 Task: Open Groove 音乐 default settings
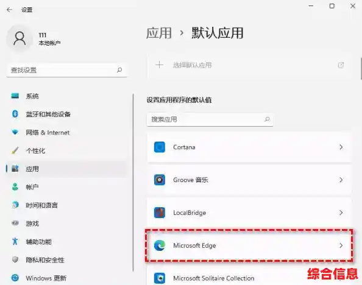pyautogui.click(x=249, y=180)
